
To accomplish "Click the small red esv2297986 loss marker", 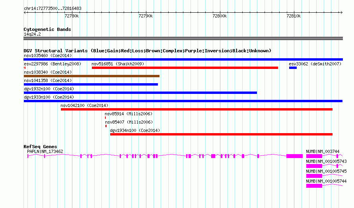I will click(25, 68).
